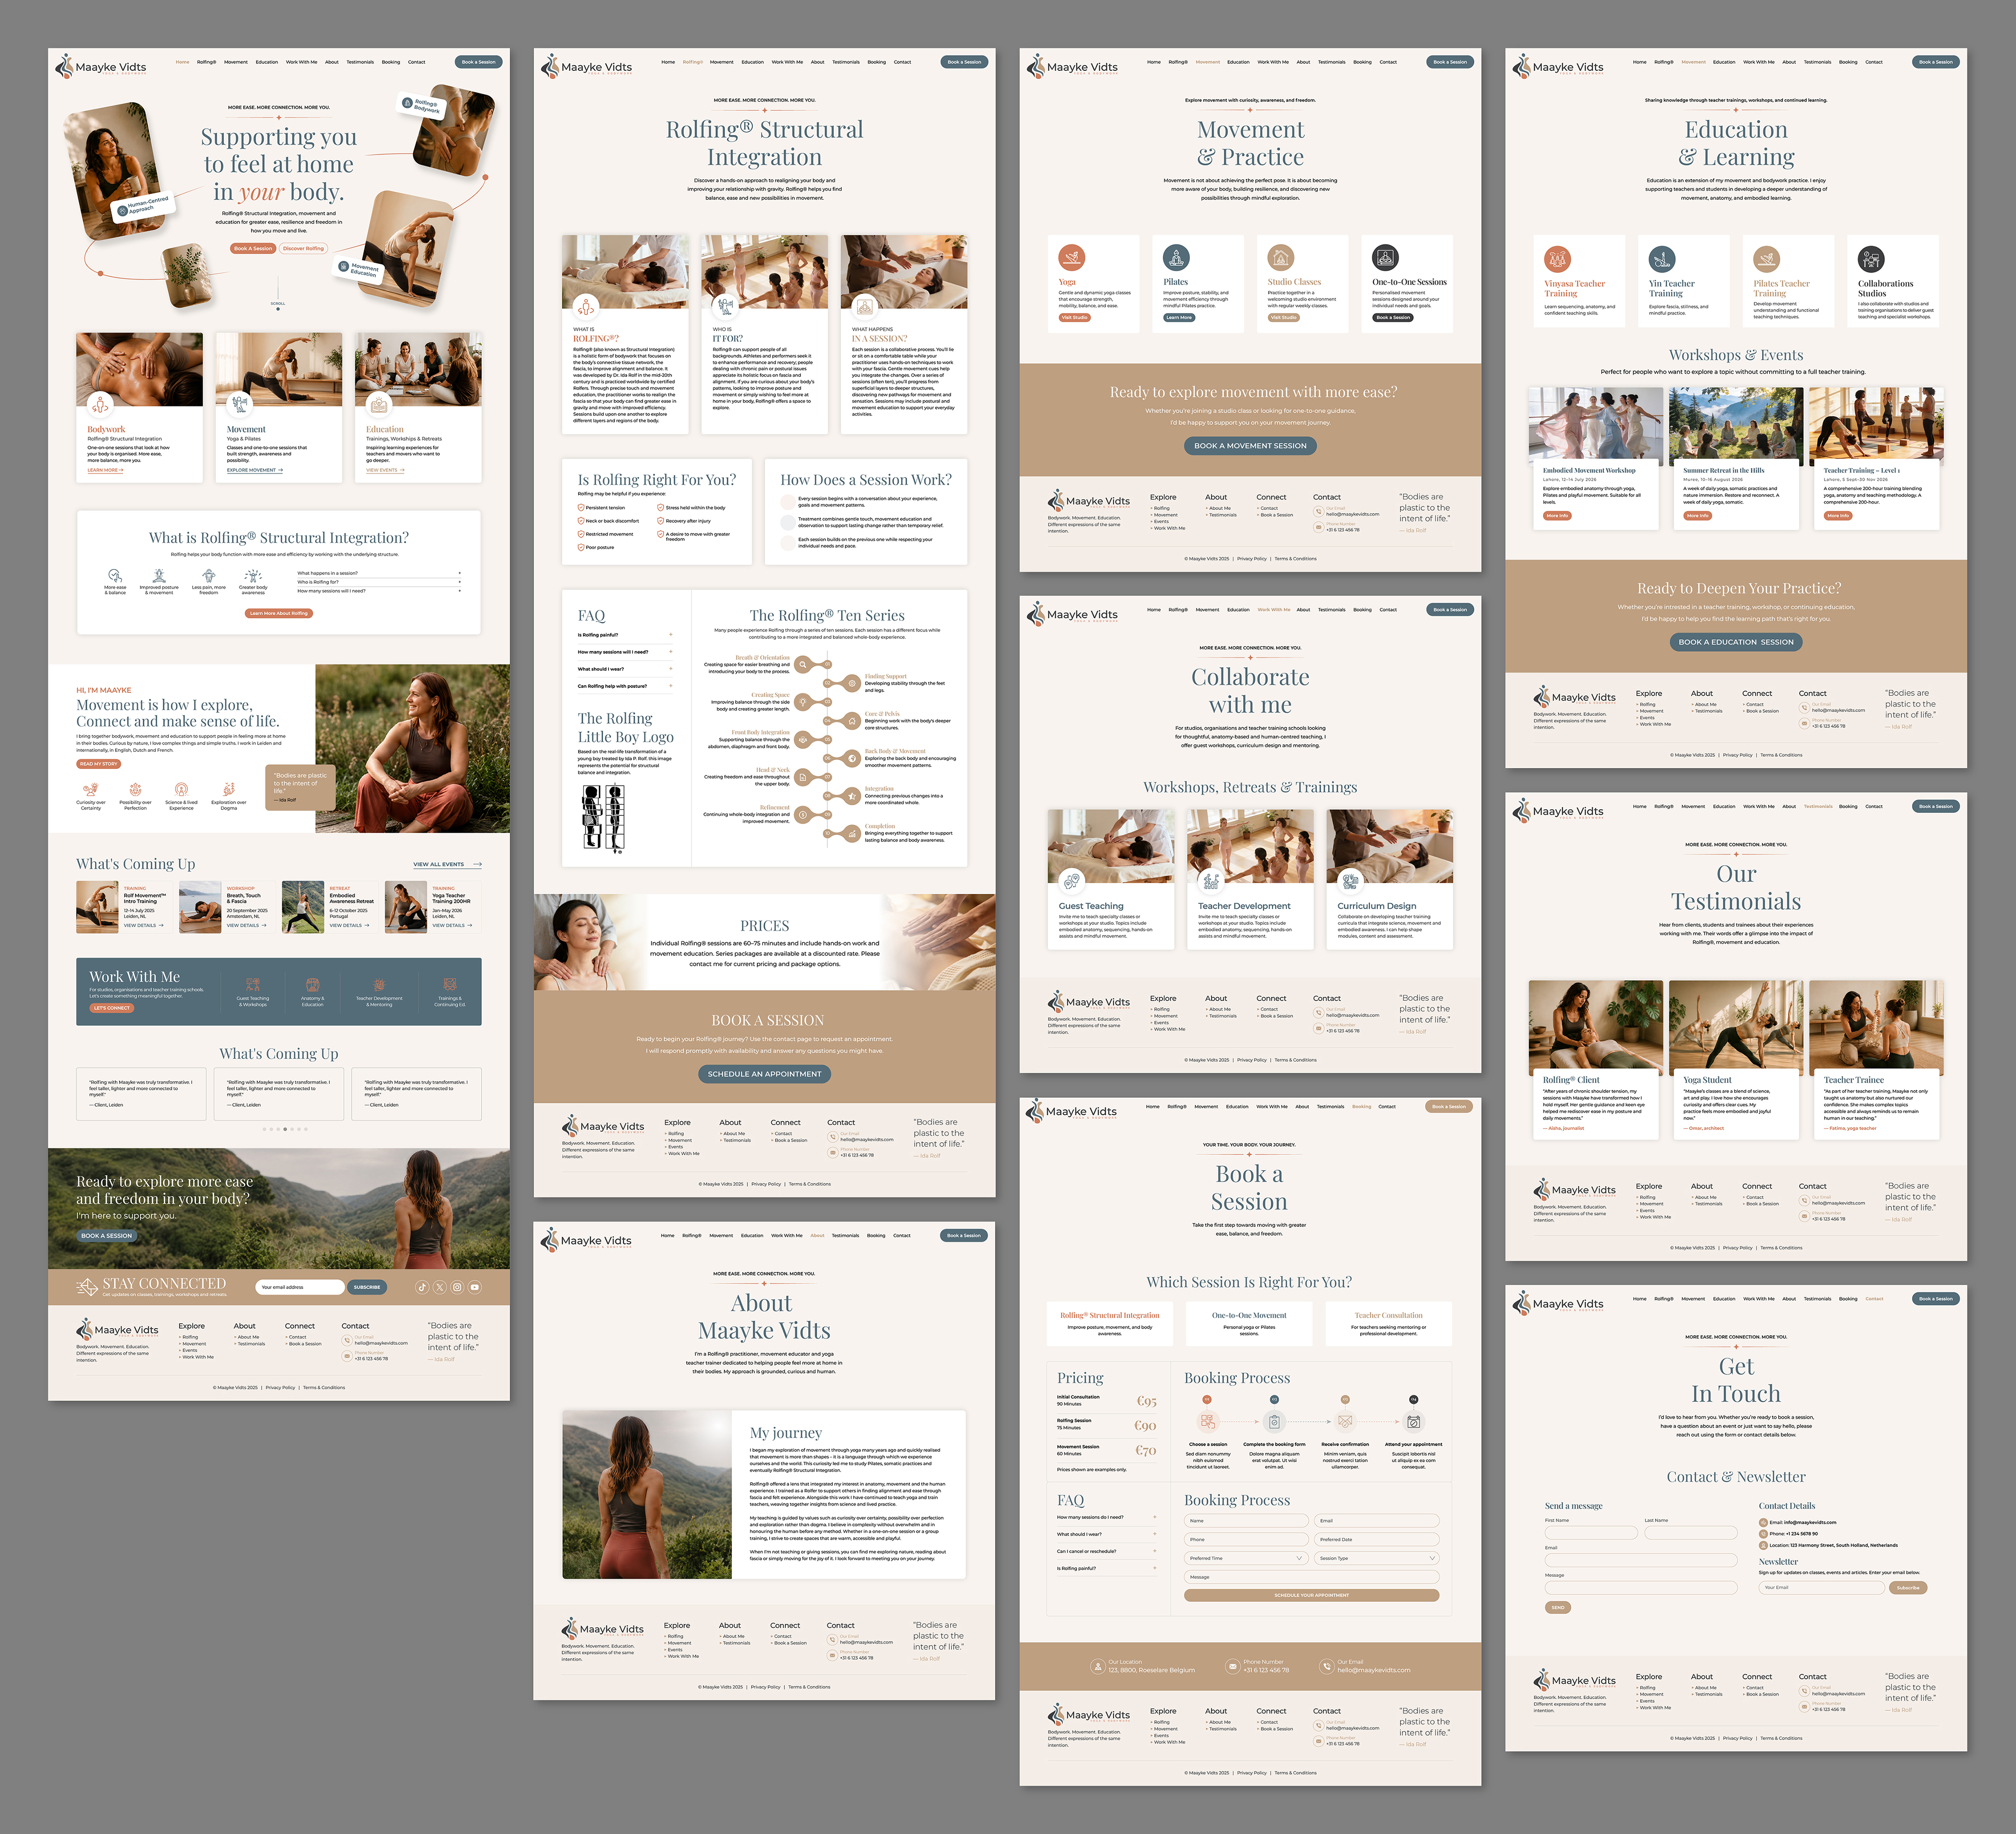Expand 'How many sessions do I need?' Booking FAQ
2016x1834 pixels.
pyautogui.click(x=1106, y=1517)
